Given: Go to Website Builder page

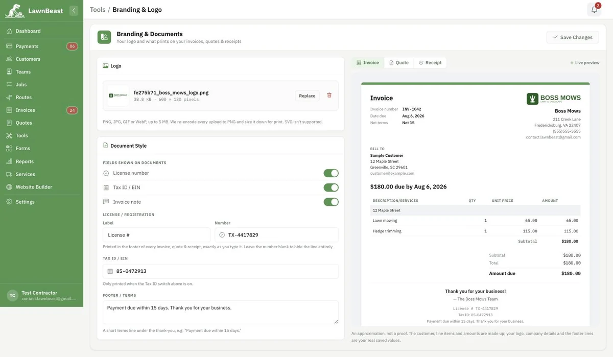Looking at the screenshot, I should click(x=41, y=187).
